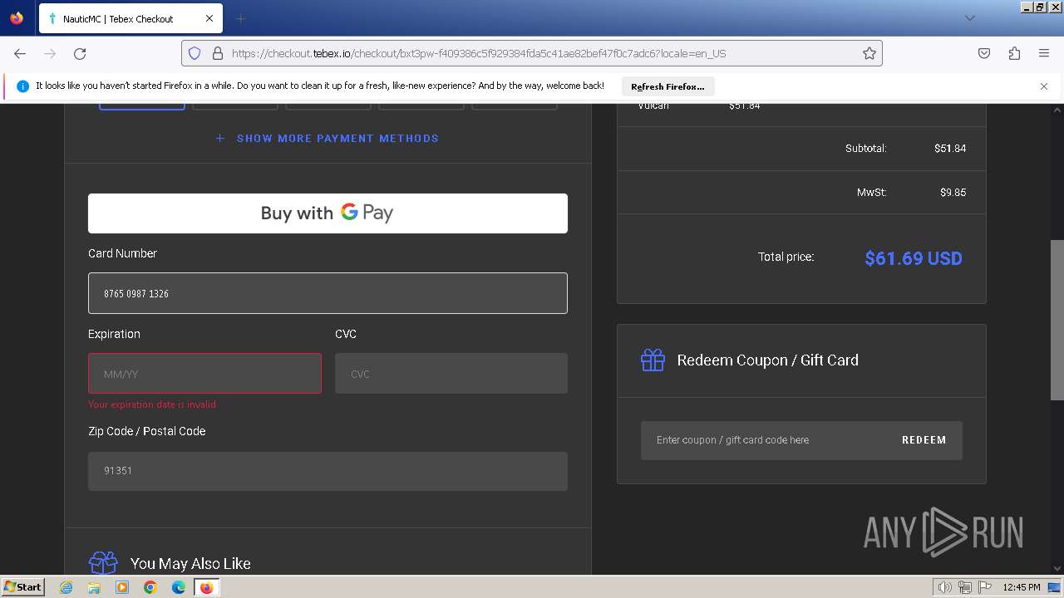Open the volume speaker tray icon
Screen dimensions: 1064x598
[944, 587]
